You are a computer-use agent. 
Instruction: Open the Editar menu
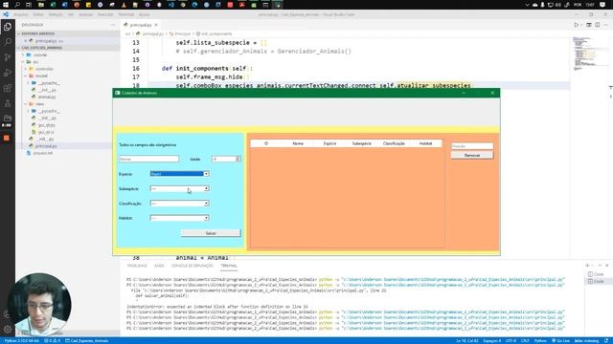(x=38, y=14)
